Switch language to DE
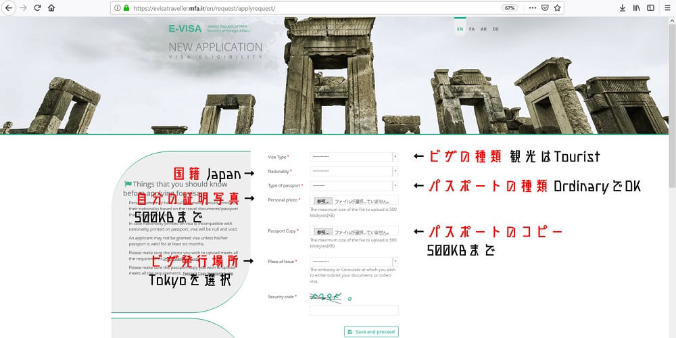676x338 pixels. (x=496, y=29)
